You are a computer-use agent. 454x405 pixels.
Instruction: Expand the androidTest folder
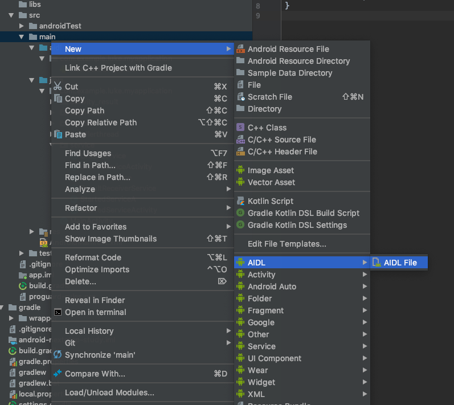tap(21, 26)
